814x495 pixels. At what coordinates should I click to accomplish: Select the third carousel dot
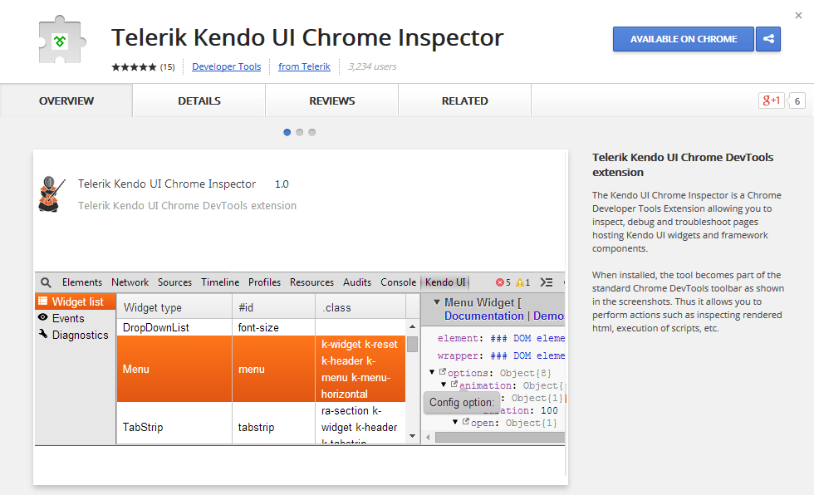(x=312, y=132)
